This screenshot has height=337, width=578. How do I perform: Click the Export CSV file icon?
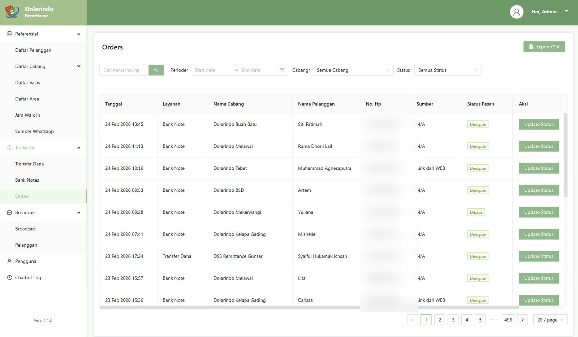tap(531, 47)
